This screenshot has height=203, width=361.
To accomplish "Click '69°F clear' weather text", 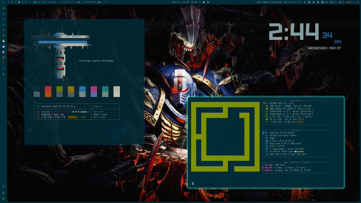I will coord(100,117).
